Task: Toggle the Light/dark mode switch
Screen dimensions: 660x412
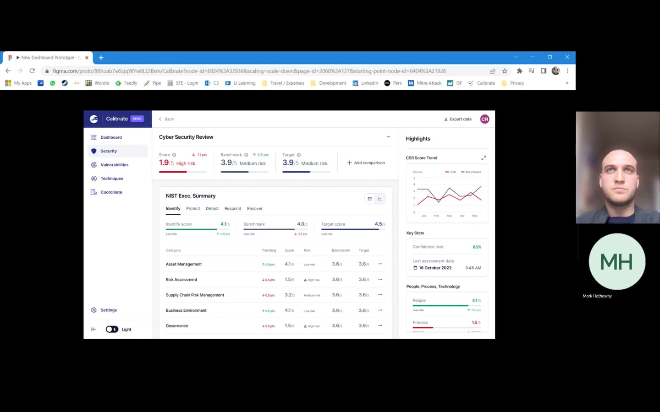Action: [112, 329]
